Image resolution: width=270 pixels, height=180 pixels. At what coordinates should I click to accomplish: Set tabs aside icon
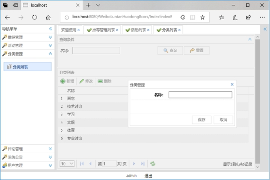click(15, 5)
